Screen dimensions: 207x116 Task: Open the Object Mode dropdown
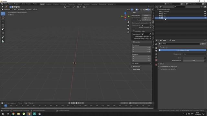point(7,10)
